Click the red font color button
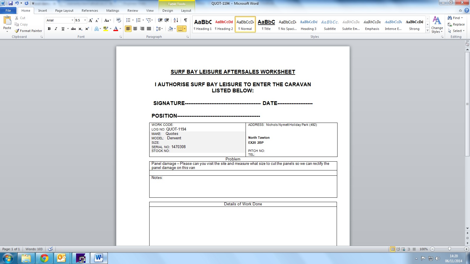 (116, 29)
